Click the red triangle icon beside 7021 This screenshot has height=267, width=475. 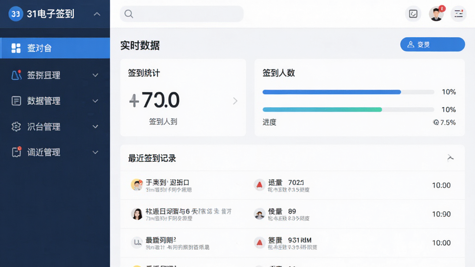tap(259, 184)
